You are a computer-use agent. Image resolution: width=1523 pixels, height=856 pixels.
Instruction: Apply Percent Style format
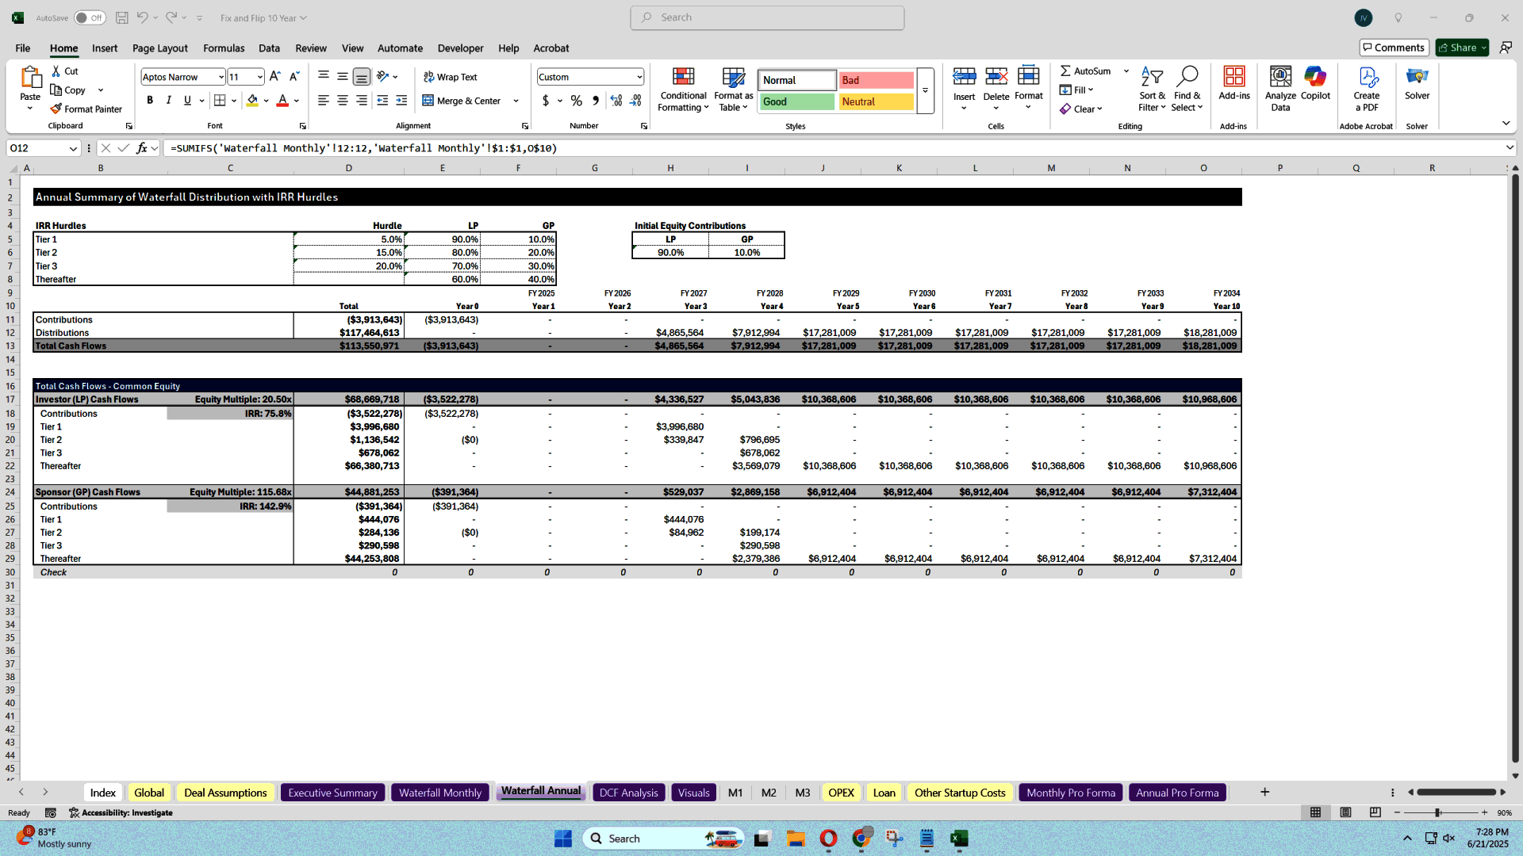coord(577,101)
